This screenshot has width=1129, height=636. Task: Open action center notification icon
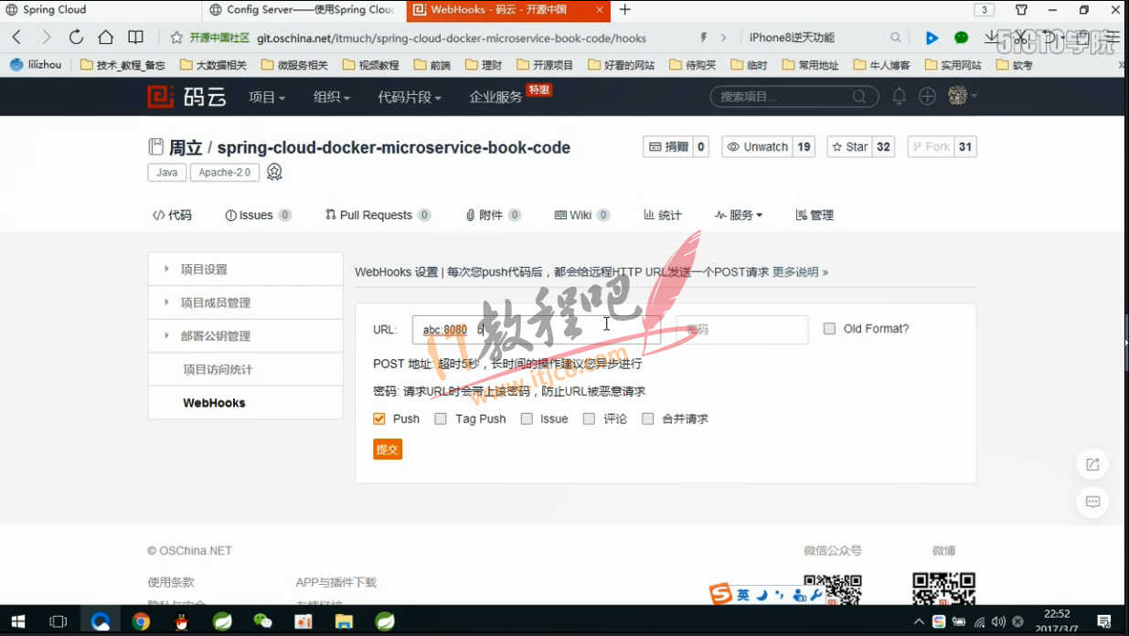pos(1103,621)
